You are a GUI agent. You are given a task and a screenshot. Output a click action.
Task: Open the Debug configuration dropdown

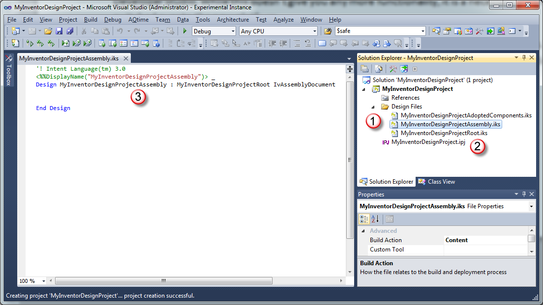(233, 31)
